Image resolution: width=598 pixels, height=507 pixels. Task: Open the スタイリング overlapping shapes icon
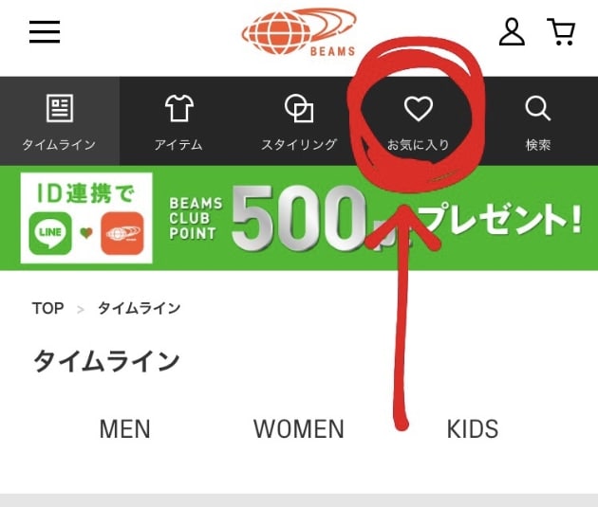(x=299, y=108)
